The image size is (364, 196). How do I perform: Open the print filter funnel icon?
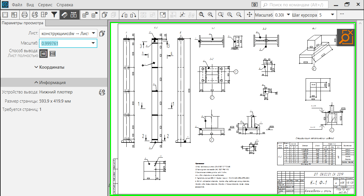[x=54, y=15]
